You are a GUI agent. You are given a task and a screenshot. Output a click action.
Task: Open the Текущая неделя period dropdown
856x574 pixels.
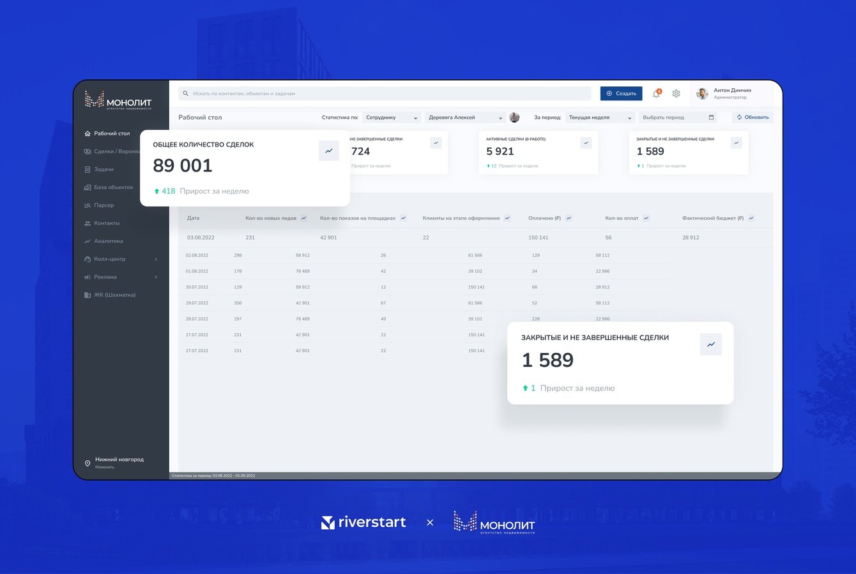(600, 117)
